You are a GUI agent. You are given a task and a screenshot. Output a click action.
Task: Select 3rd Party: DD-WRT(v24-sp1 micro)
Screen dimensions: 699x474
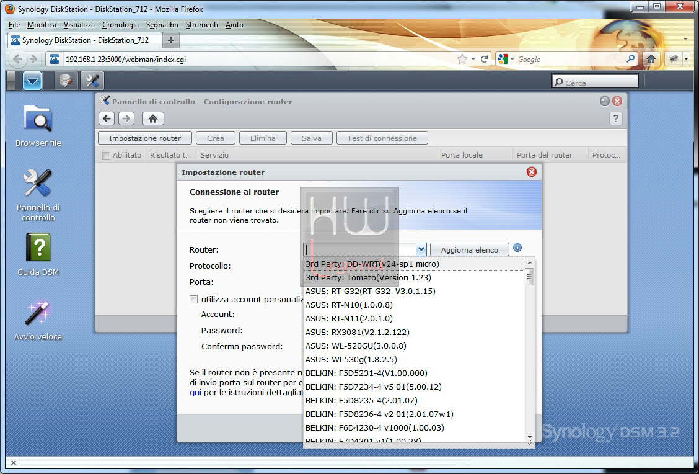click(414, 264)
